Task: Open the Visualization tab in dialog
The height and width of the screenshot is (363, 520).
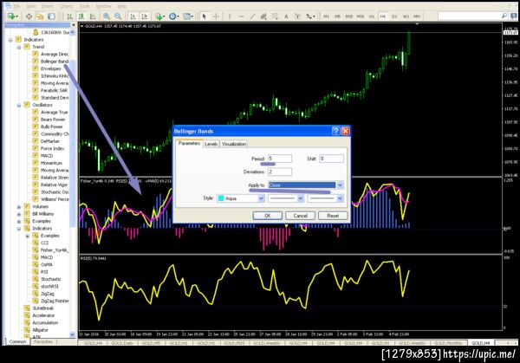Action: tap(234, 144)
